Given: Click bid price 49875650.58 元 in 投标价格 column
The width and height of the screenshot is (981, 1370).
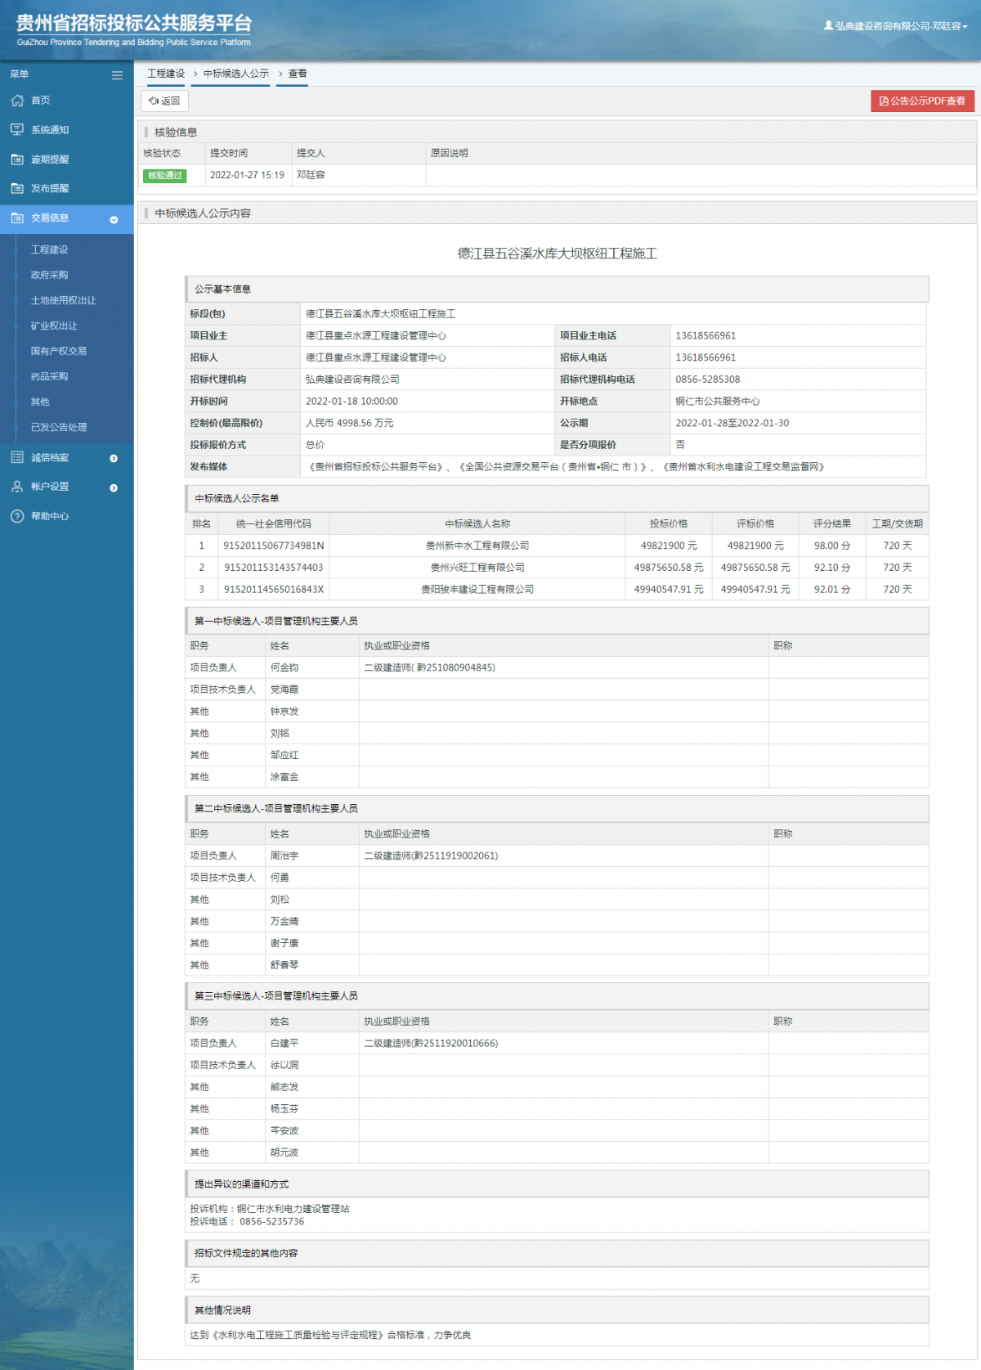Looking at the screenshot, I should (669, 568).
